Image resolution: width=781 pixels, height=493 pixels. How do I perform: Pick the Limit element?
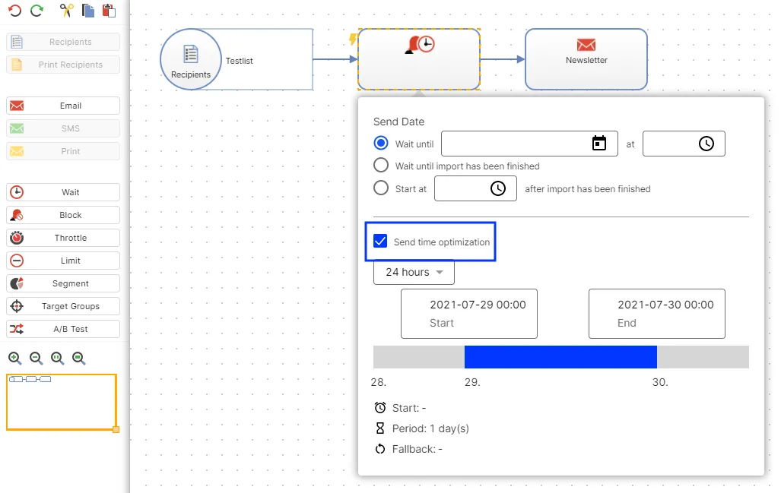pyautogui.click(x=63, y=261)
